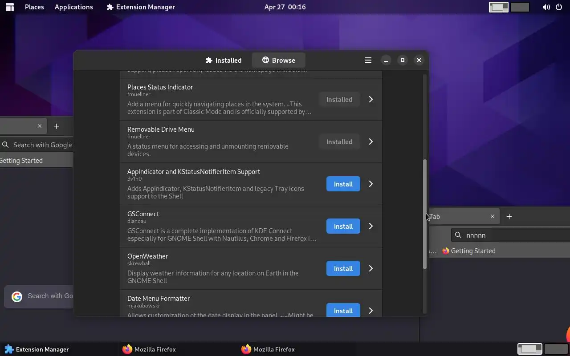This screenshot has width=570, height=356.
Task: Install AppIndicator and KStatusNotifierItem Support
Action: coord(343,184)
